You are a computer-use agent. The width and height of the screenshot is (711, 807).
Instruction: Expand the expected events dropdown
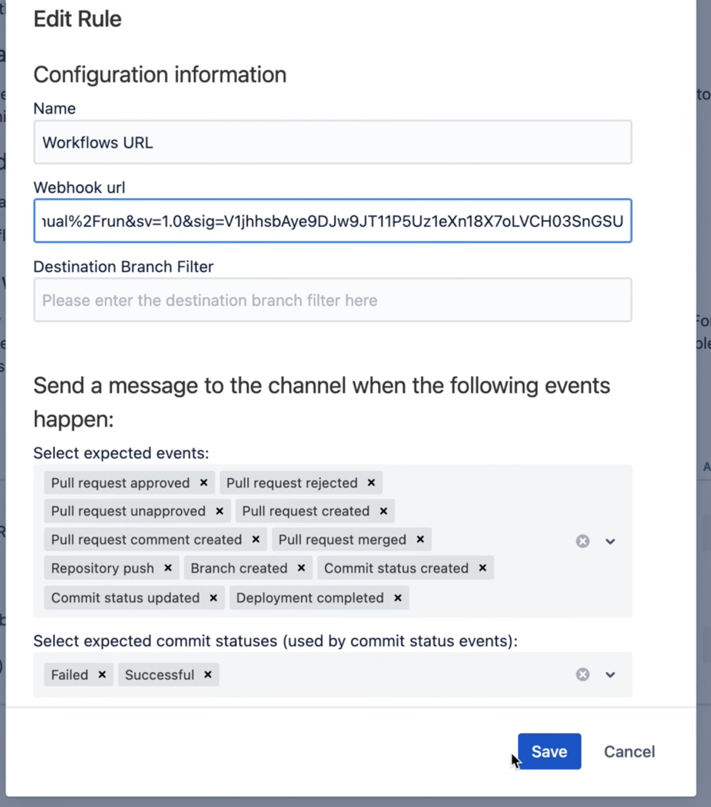[x=610, y=541]
